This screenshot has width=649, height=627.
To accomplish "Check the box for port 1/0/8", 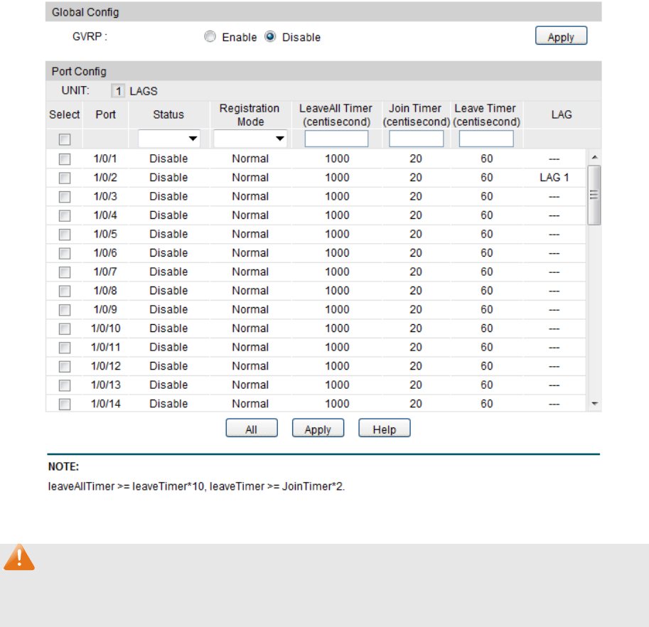I will point(65,291).
